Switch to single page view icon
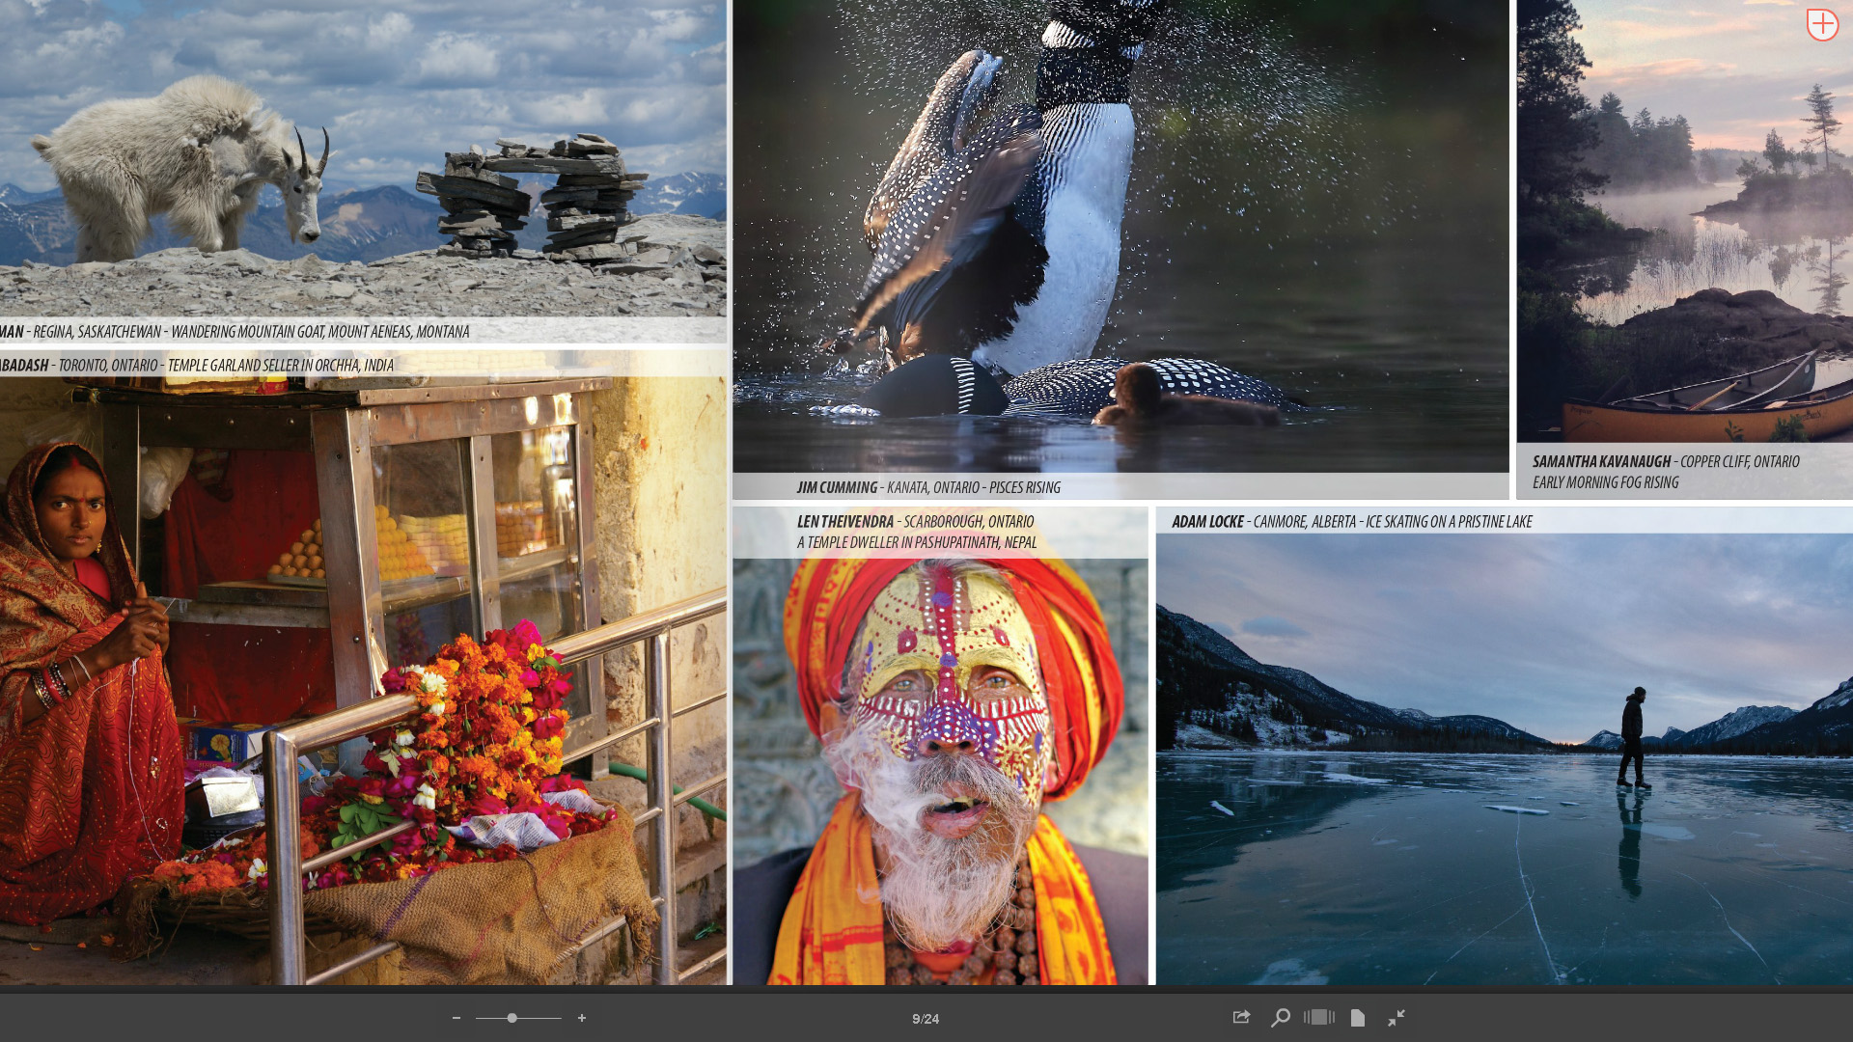 coord(1358,1018)
